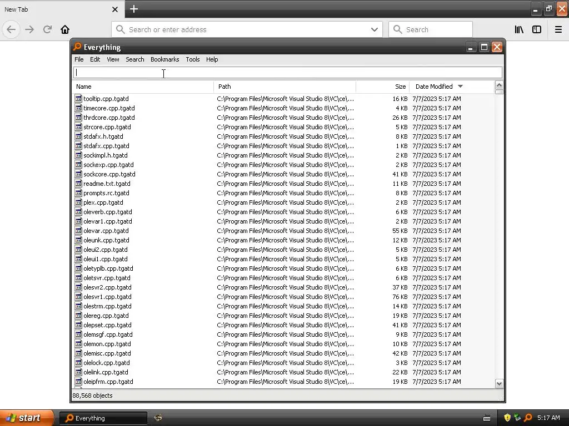Image resolution: width=569 pixels, height=426 pixels.
Task: Open the address bar history dropdown
Action: [375, 29]
